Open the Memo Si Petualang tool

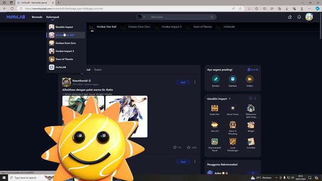click(232, 128)
